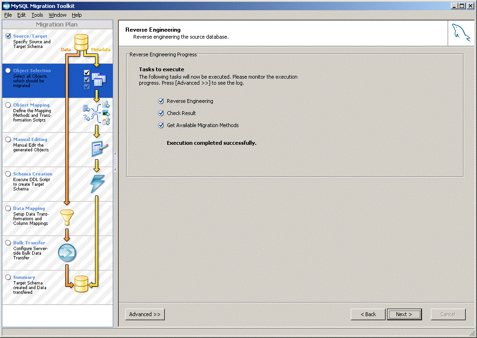Screen dimensions: 477x338
Task: Select the Object Selection step radio button
Action: pos(8,70)
